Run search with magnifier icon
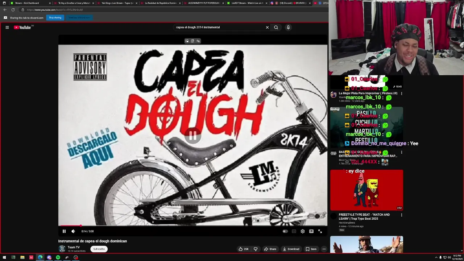 coord(276,27)
